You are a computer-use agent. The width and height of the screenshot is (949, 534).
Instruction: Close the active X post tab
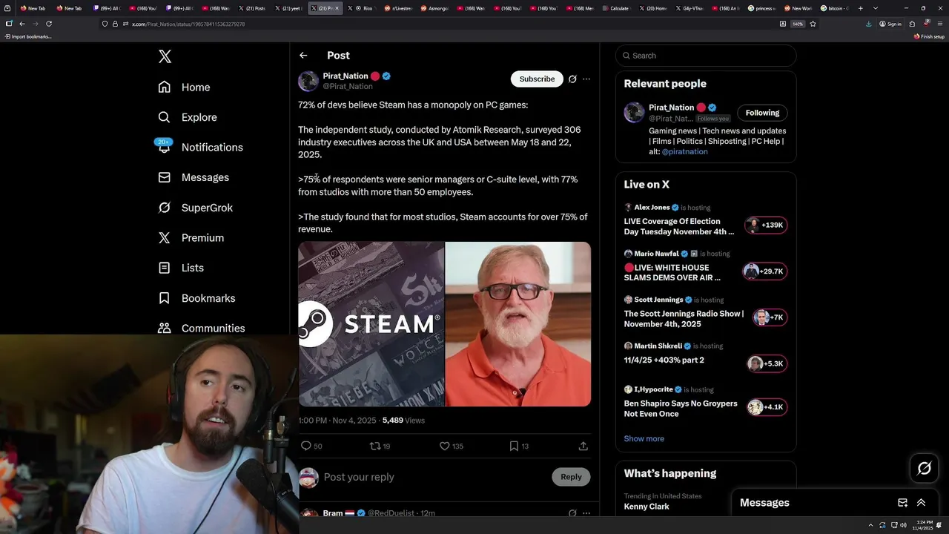coord(337,8)
